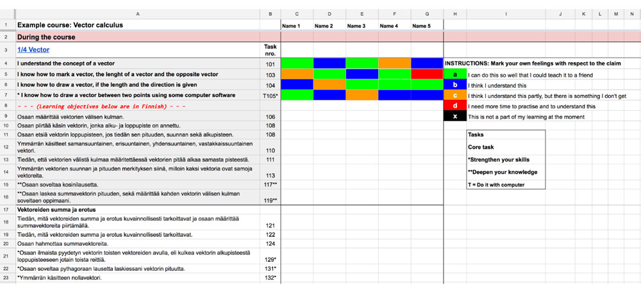The width and height of the screenshot is (641, 299).
Task: Click the green "a" legend swatch
Action: point(454,74)
